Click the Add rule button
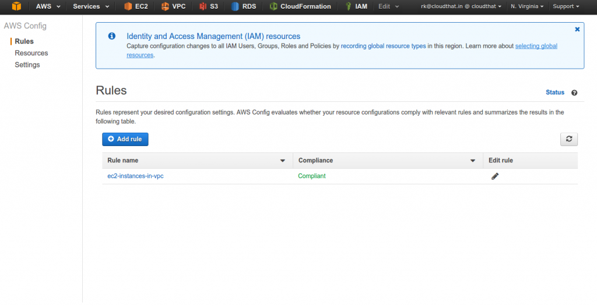597x306 pixels. tap(125, 139)
